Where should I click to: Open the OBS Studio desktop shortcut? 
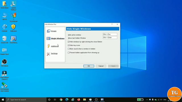(x=5, y=63)
